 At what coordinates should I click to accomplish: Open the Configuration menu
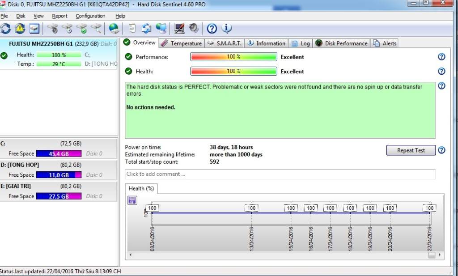point(90,16)
